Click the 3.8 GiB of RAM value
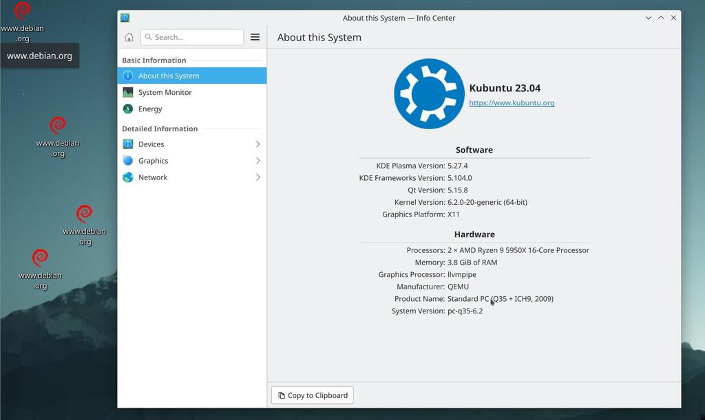Viewport: 705px width, 420px height. coord(472,263)
